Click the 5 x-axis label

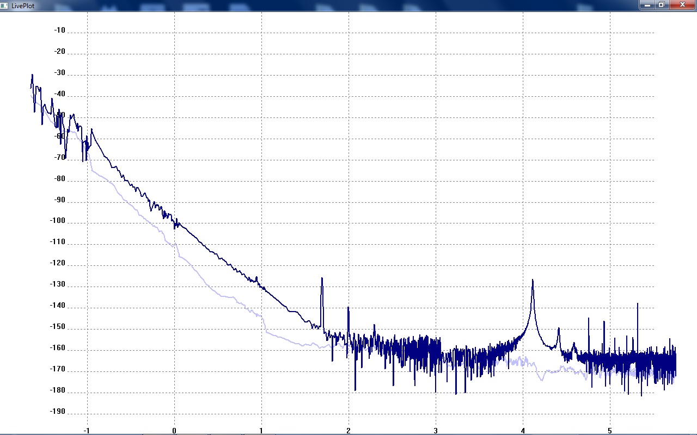pos(610,430)
